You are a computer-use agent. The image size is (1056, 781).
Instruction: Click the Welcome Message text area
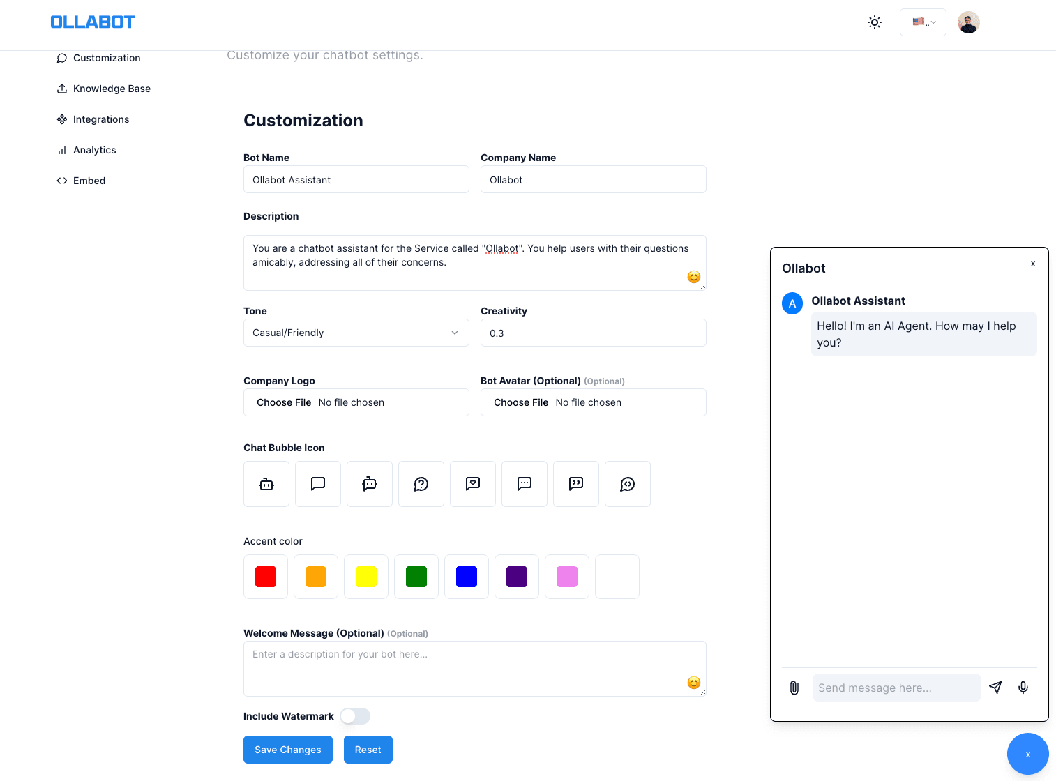coord(475,669)
